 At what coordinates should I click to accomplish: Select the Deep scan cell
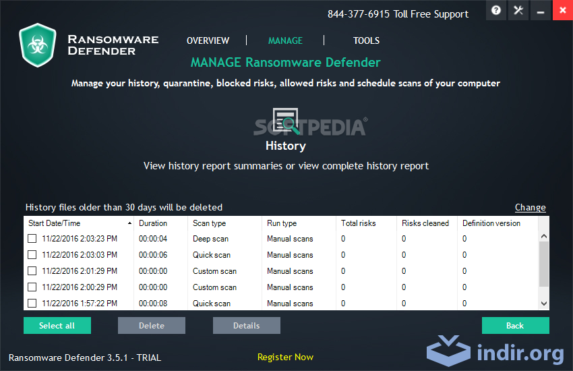click(x=211, y=239)
